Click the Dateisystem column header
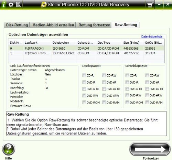 (63, 43)
